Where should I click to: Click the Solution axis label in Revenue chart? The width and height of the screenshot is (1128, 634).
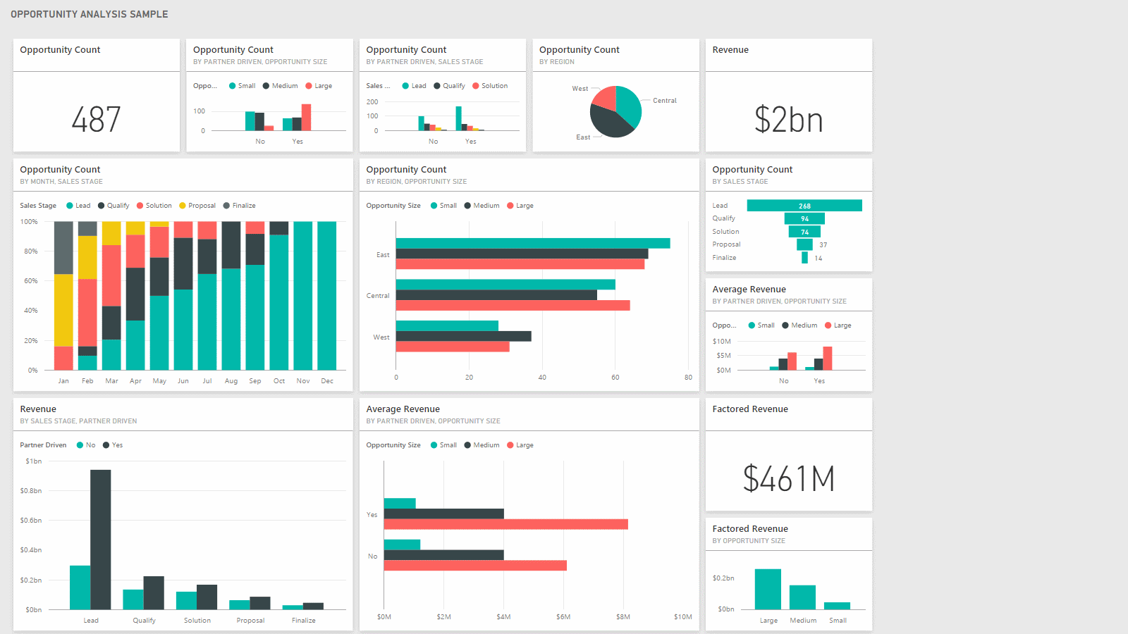point(197,621)
